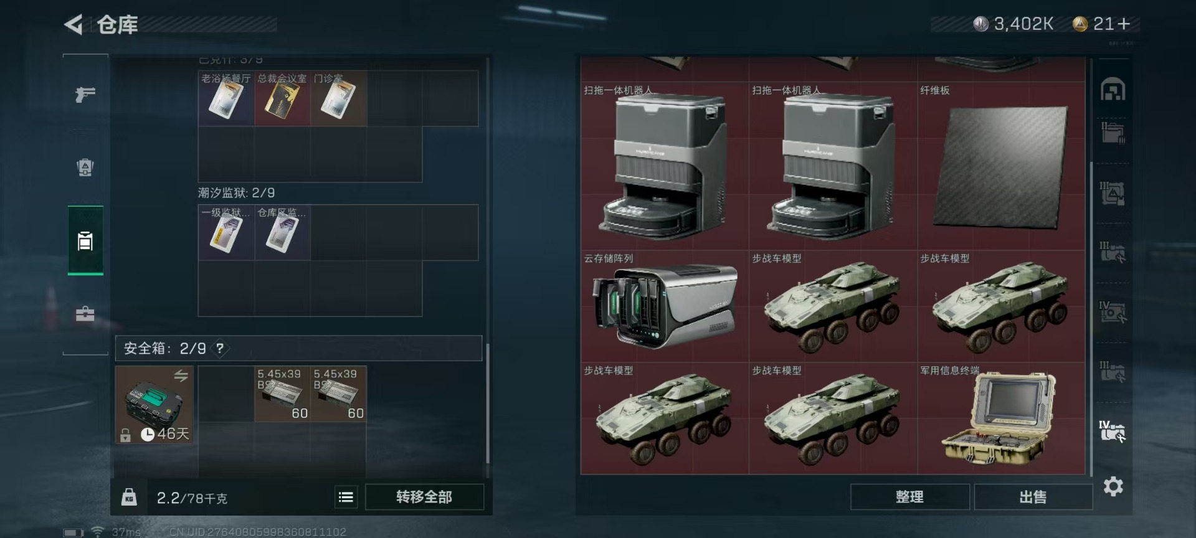Toggle the list view icon beside 转移全部
Screen dimensions: 1196x538
[x=346, y=497]
